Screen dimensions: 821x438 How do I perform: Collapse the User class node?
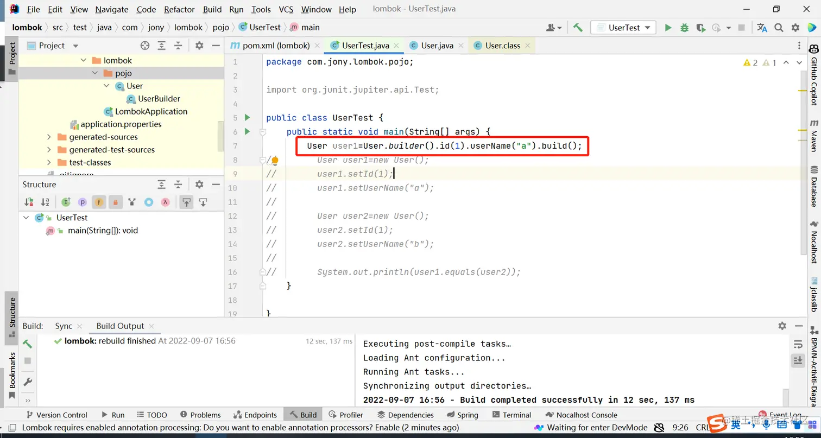106,86
